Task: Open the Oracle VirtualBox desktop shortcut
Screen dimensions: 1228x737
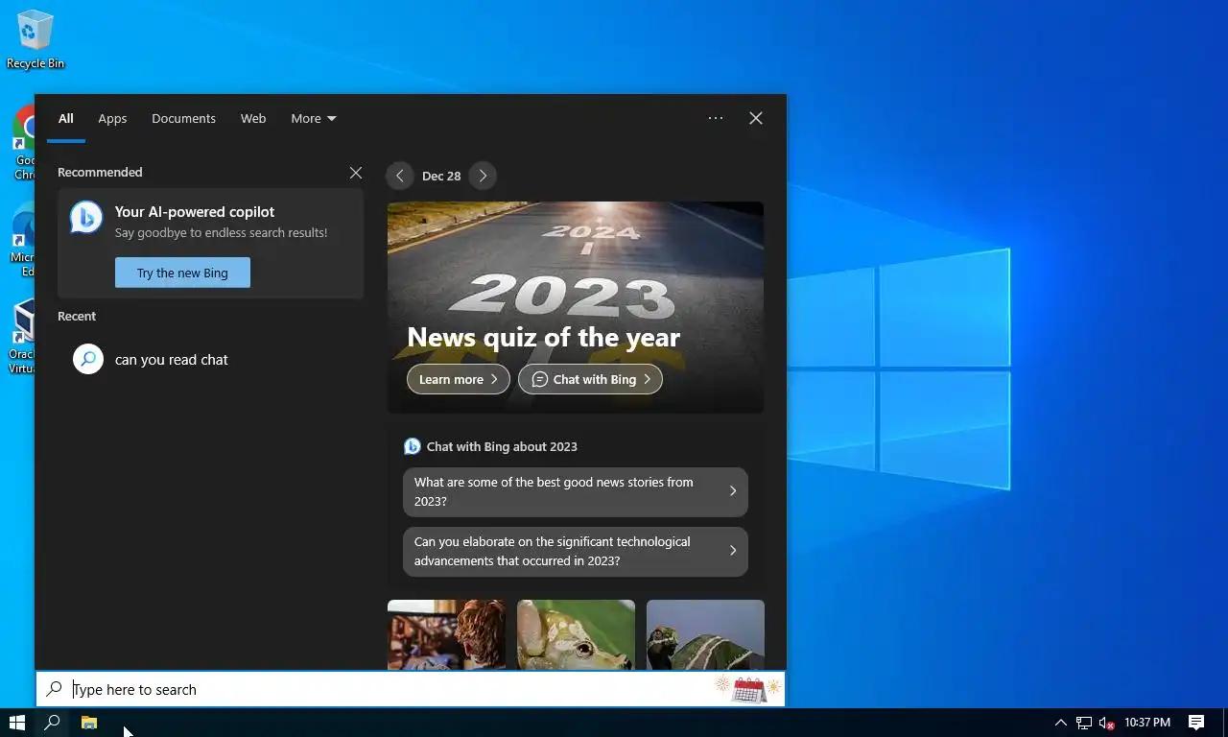Action: point(22,337)
